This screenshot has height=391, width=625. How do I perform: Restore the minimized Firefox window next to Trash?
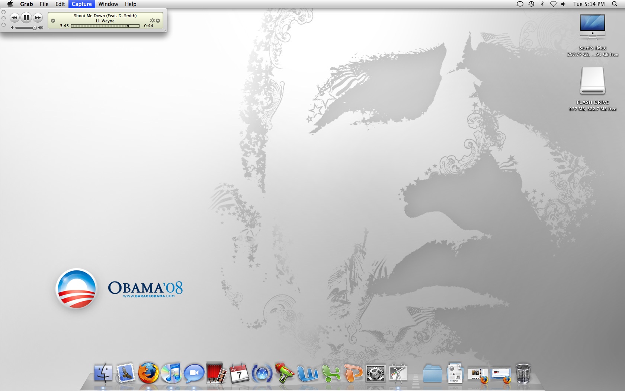tap(501, 375)
